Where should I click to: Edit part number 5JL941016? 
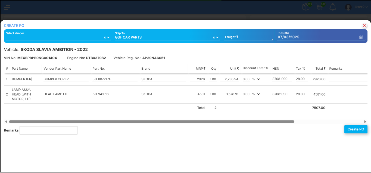[x=115, y=94]
